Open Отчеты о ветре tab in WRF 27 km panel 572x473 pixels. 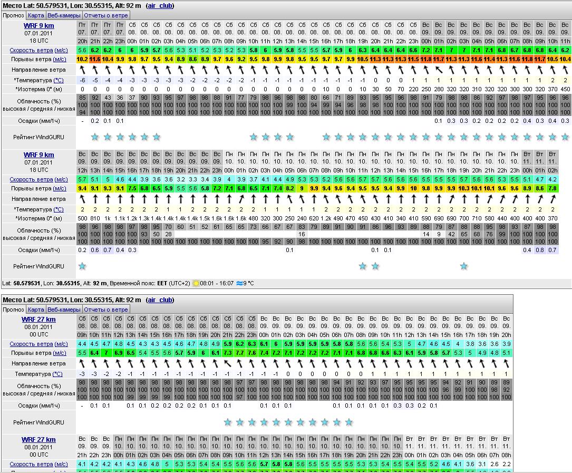pos(106,310)
